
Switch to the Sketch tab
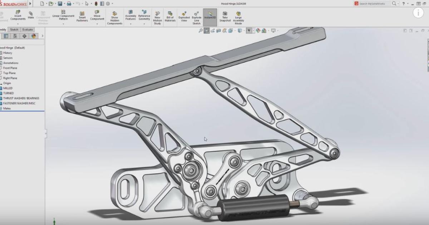tap(14, 30)
